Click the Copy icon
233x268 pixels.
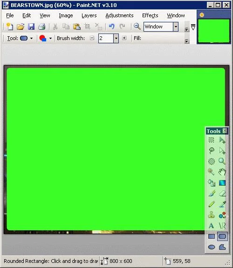coord(66,27)
